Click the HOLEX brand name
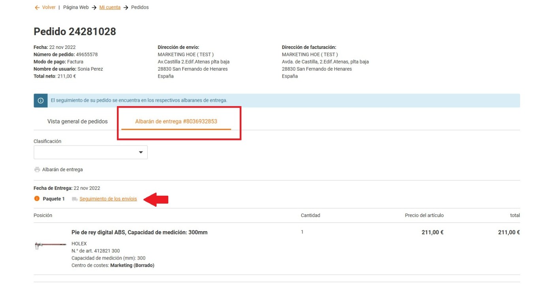This screenshot has height=288, width=557. [x=79, y=244]
